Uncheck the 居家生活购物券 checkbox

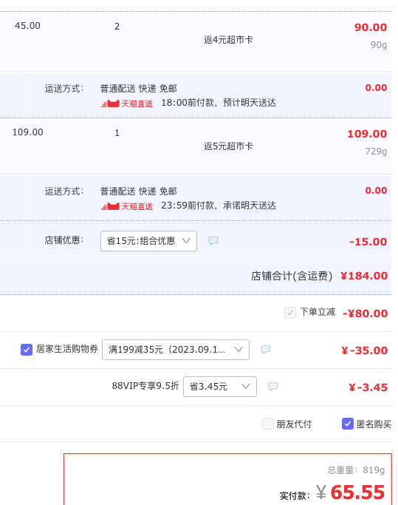coord(27,350)
